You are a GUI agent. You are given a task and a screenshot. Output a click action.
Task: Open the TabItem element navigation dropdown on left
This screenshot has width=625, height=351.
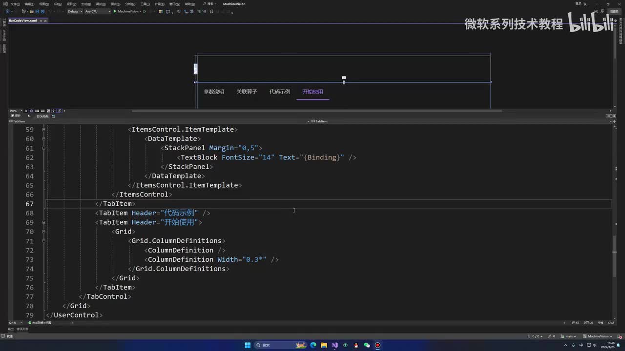159,121
